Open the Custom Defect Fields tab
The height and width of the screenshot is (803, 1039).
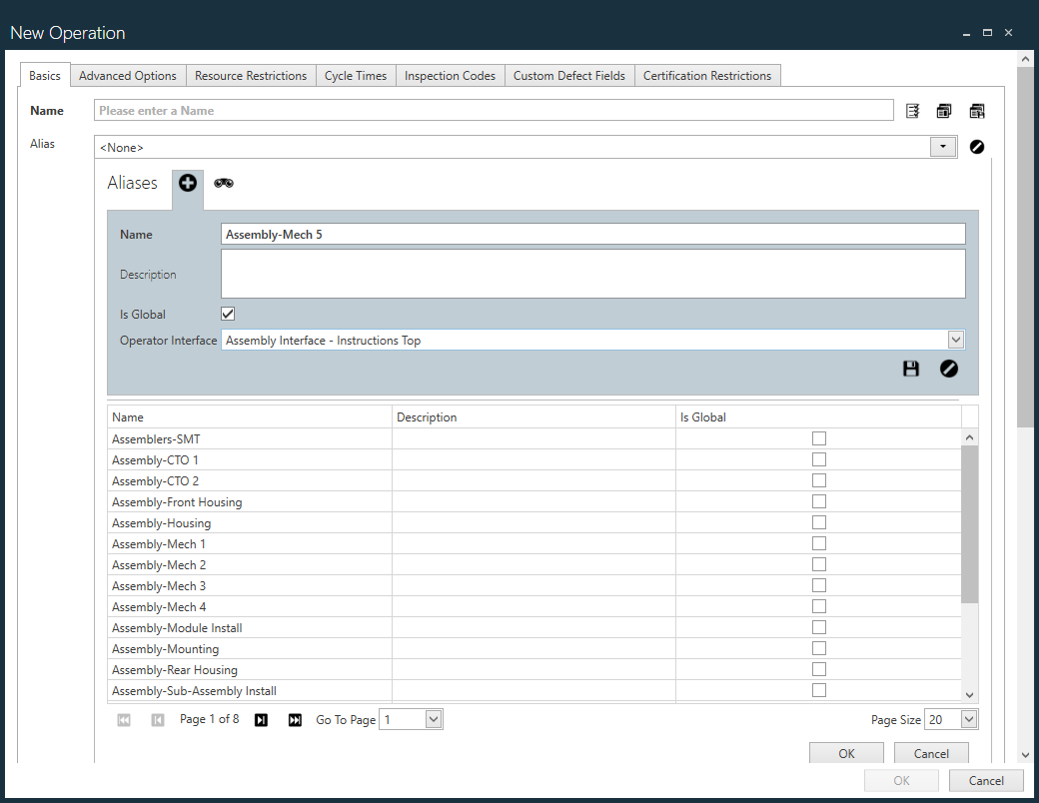568,75
